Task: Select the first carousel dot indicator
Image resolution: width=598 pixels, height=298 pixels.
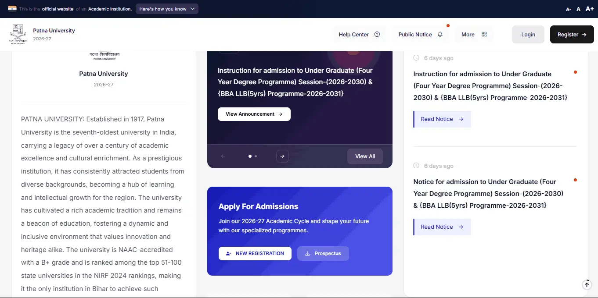Action: tap(250, 156)
